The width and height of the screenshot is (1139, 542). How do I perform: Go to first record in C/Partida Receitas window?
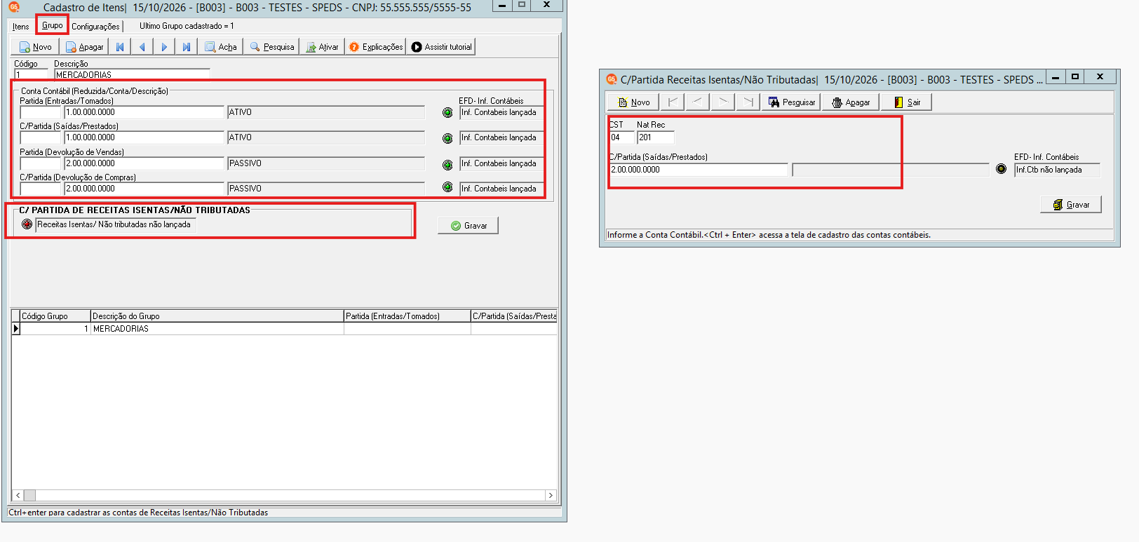click(673, 102)
